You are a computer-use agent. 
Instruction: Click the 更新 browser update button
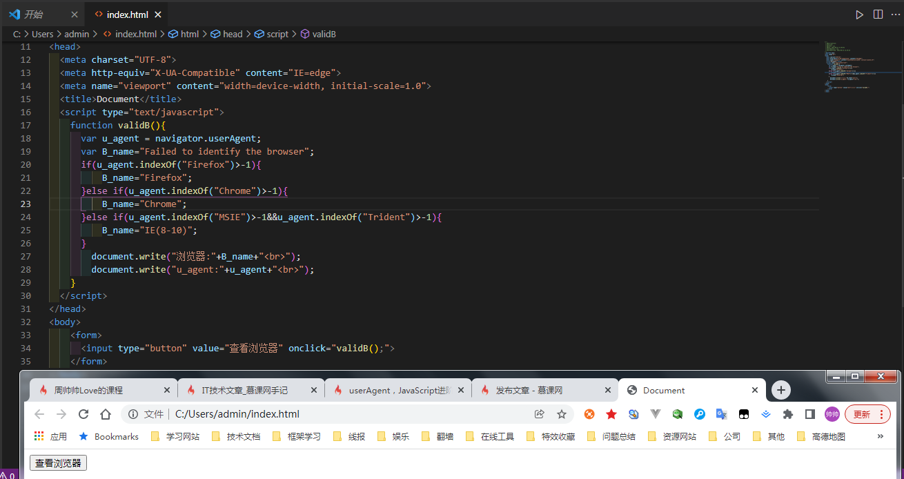[x=867, y=414]
